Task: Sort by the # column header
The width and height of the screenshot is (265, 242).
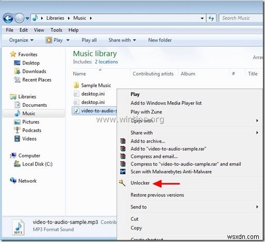Action: pos(233,74)
